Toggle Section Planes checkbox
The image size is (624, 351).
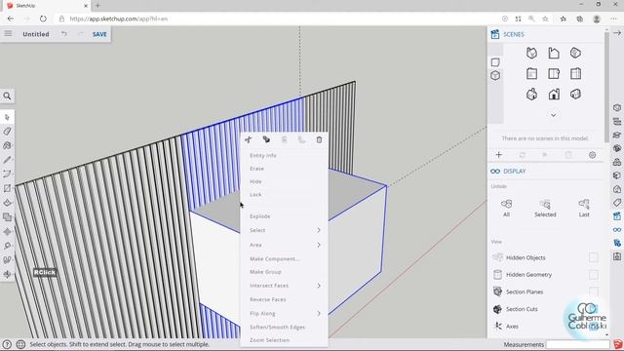pyautogui.click(x=593, y=292)
